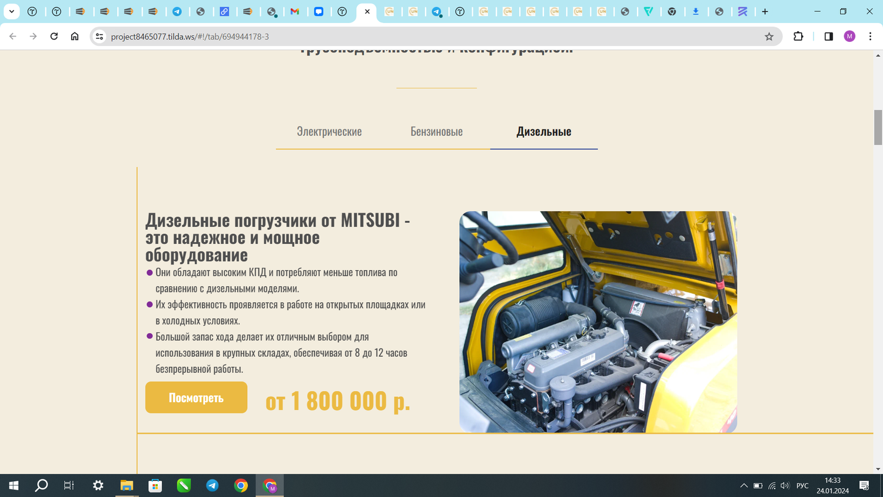The height and width of the screenshot is (497, 883).
Task: Expand hidden system tray icons
Action: pos(743,486)
